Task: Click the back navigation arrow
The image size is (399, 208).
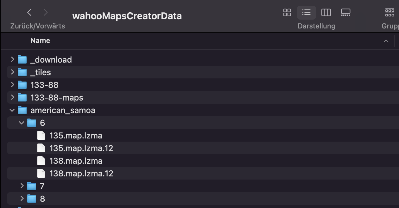Action: click(29, 13)
